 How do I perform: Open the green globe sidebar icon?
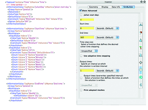141,77
